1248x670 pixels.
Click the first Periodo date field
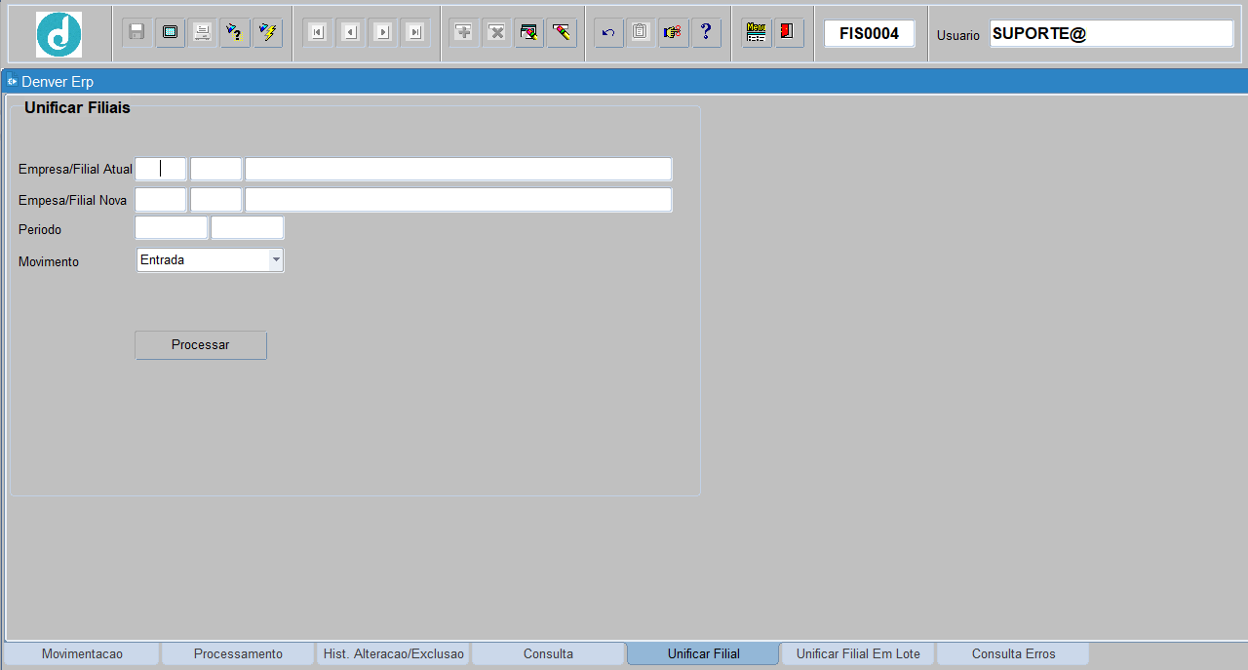pyautogui.click(x=171, y=228)
